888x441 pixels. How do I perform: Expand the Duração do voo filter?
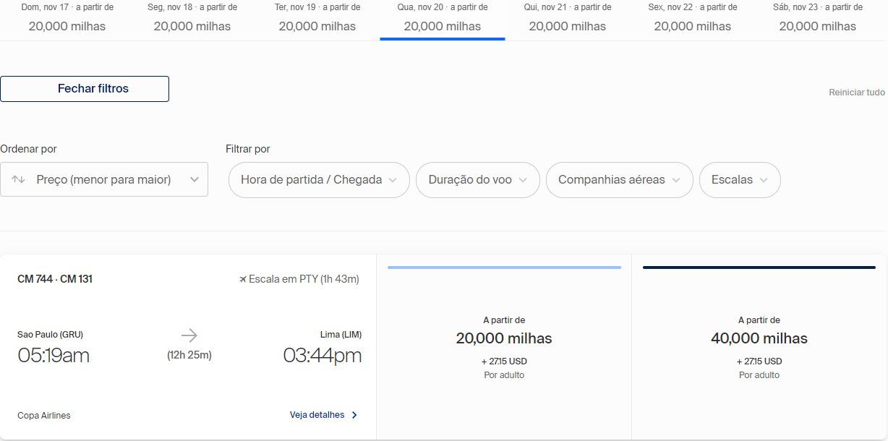[477, 180]
